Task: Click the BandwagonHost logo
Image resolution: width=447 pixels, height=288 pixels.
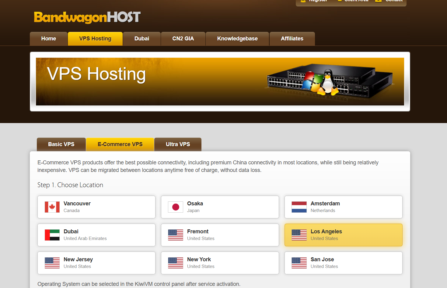Action: point(87,17)
